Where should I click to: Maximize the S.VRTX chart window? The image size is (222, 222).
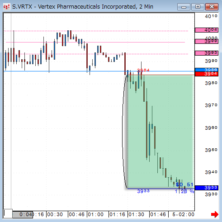tap(198, 7)
